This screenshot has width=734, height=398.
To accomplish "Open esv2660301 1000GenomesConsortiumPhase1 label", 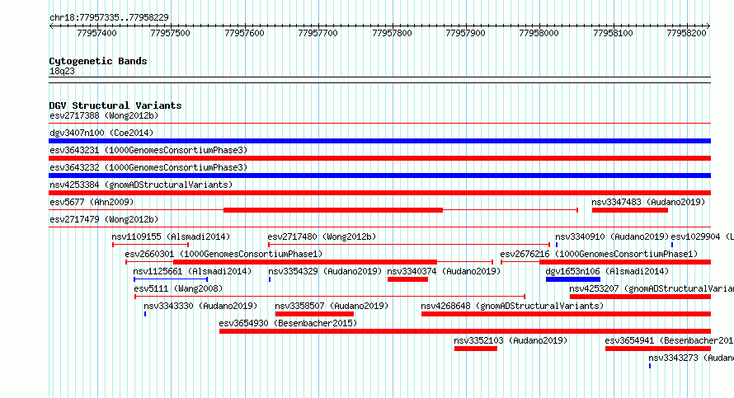I will pos(223,254).
